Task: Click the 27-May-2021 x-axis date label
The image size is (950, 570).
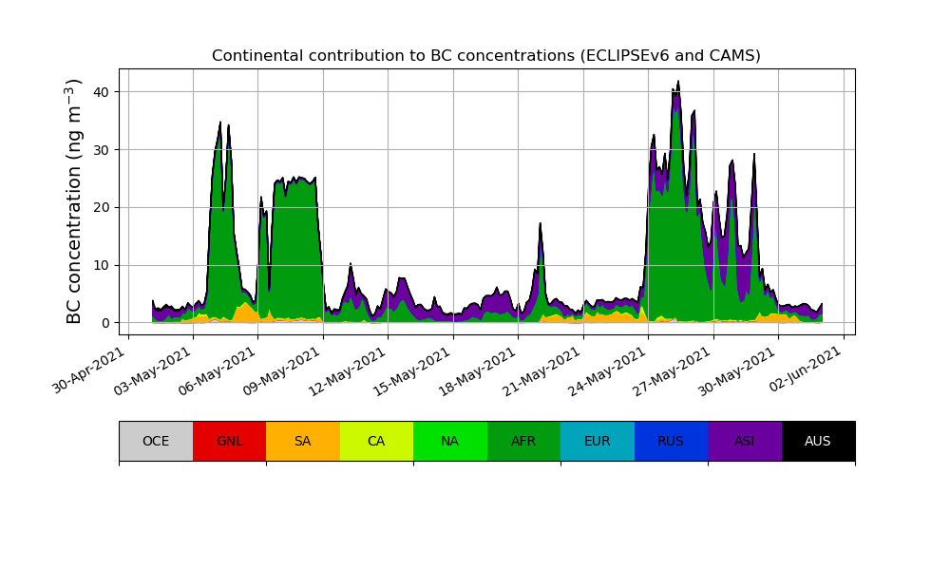Action: [x=674, y=370]
